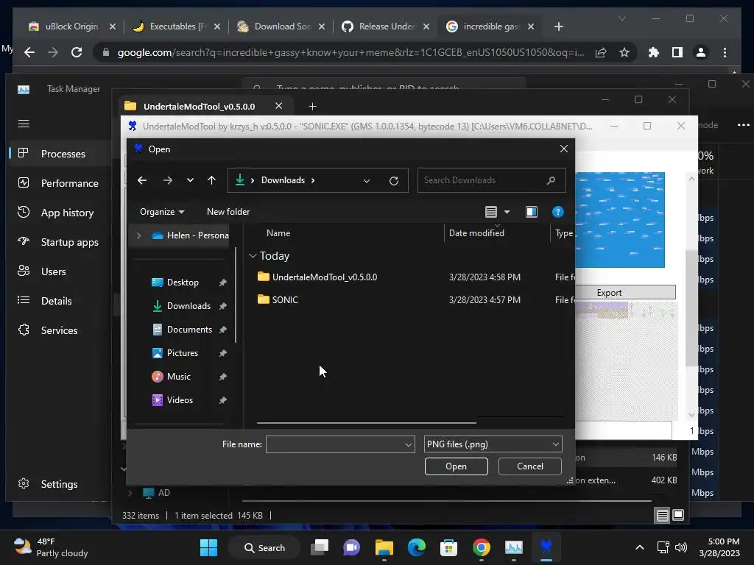Open Services in Task Manager
Viewport: 754px width, 565px height.
tap(60, 330)
